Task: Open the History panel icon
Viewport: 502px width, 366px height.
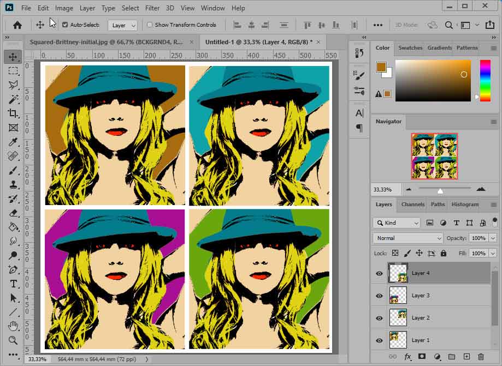Action: [359, 53]
